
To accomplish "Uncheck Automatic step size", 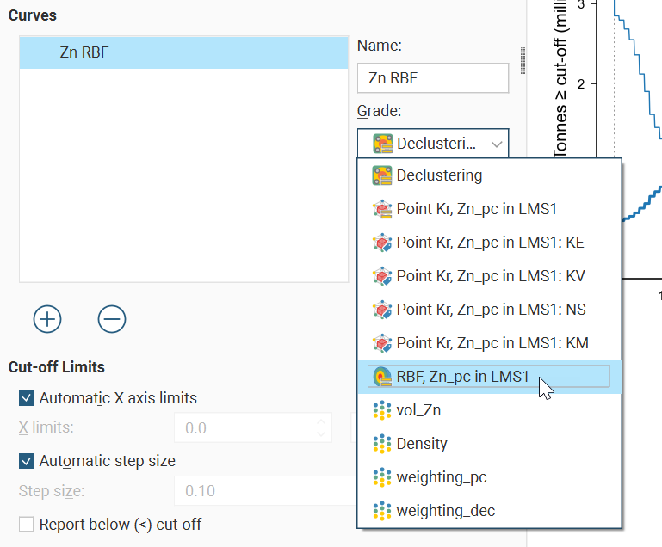I will [27, 461].
